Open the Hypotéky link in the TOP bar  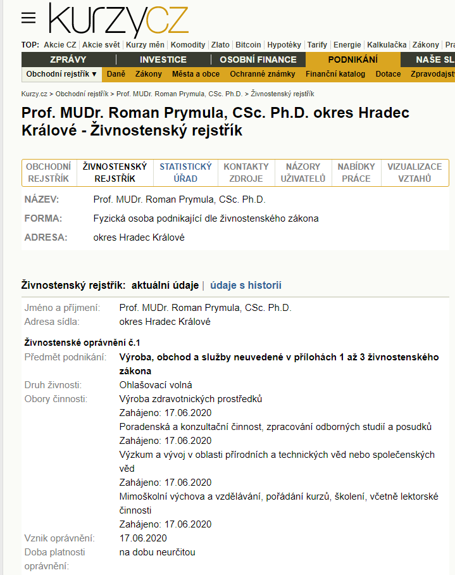[284, 45]
